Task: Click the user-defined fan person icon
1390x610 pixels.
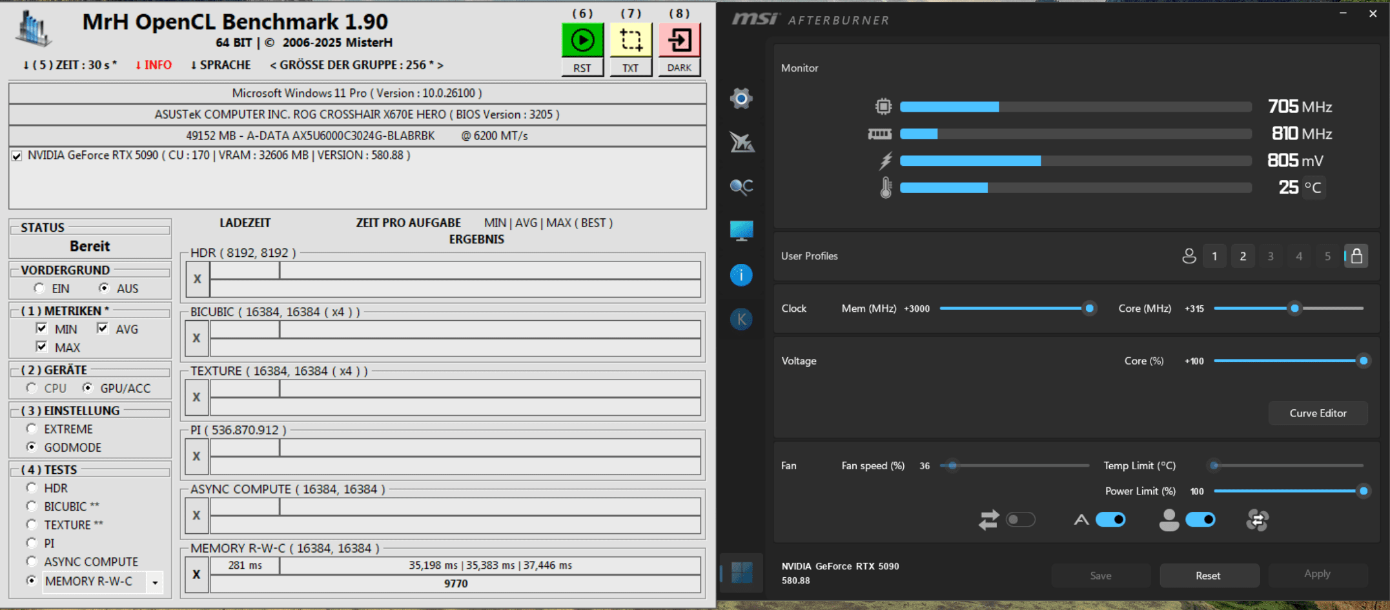Action: (x=1169, y=520)
